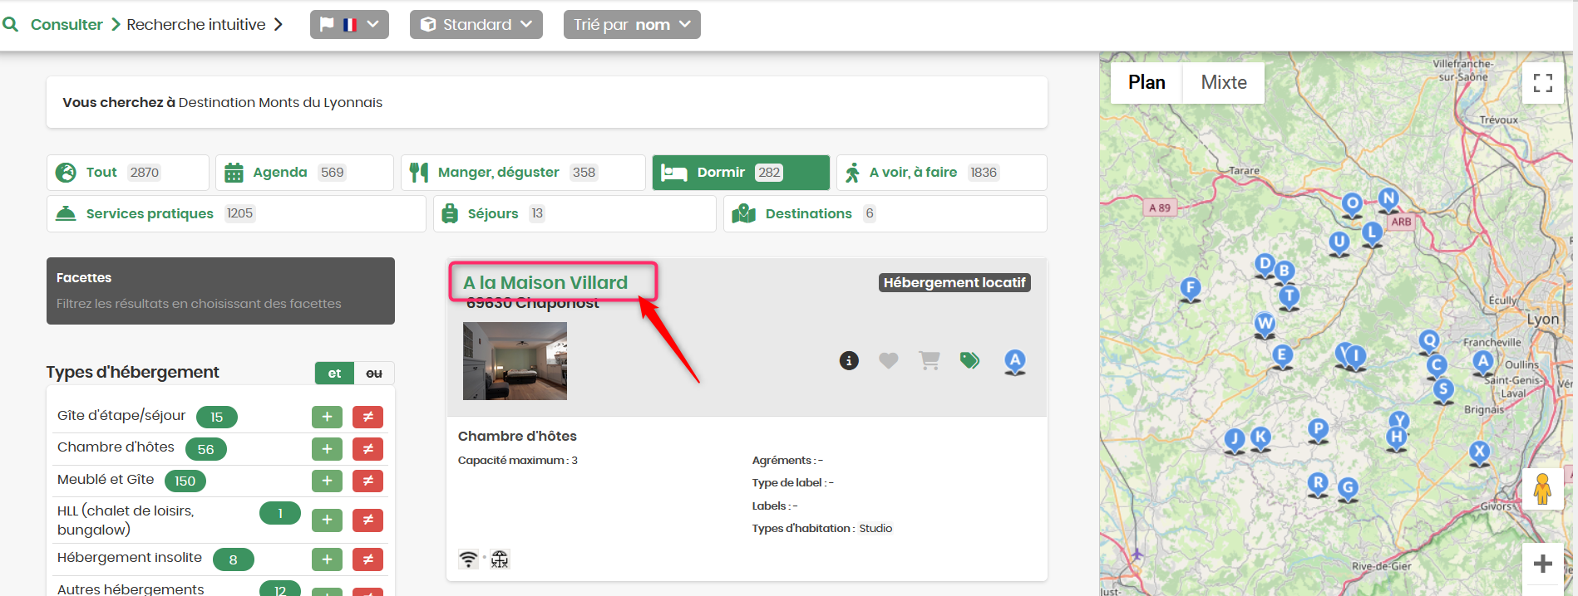The width and height of the screenshot is (1578, 596).
Task: Toggle facet operator to 'ou'
Action: [x=374, y=374]
